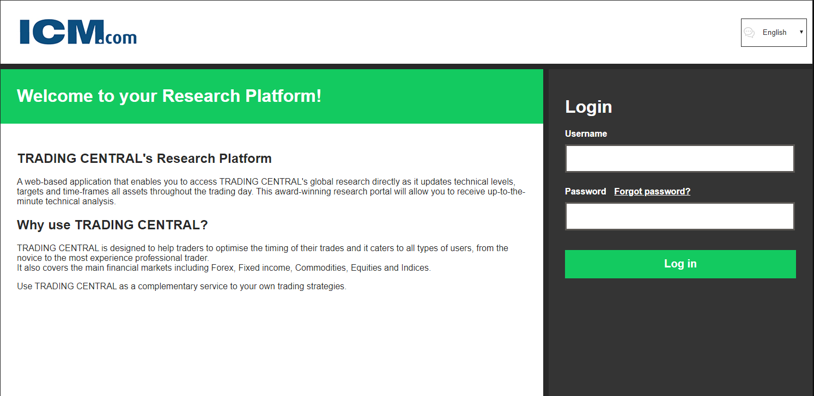Click the green Log in button

tap(680, 264)
